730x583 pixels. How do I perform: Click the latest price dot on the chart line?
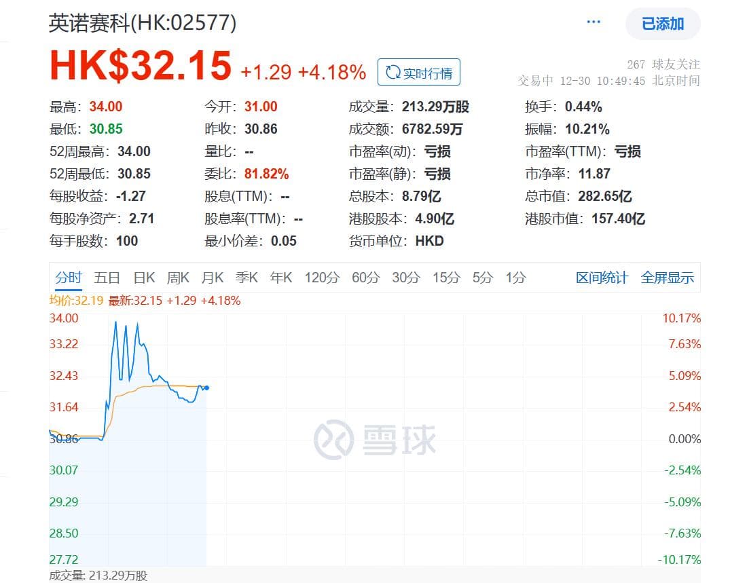(206, 388)
